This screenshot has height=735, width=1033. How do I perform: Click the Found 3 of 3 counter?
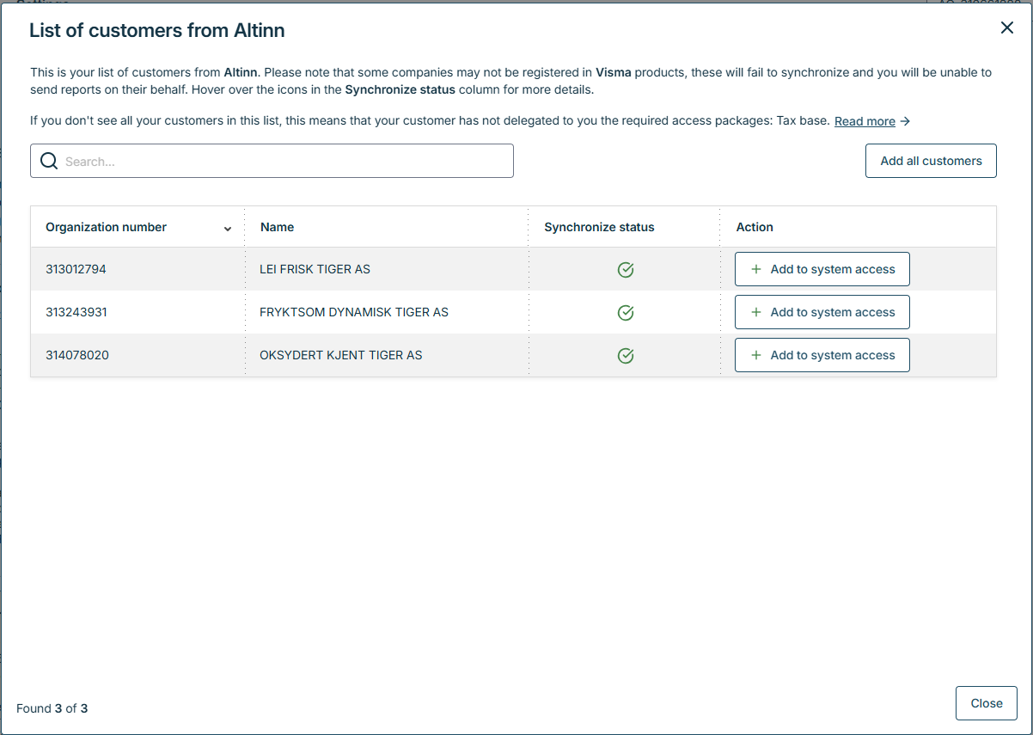pyautogui.click(x=52, y=708)
